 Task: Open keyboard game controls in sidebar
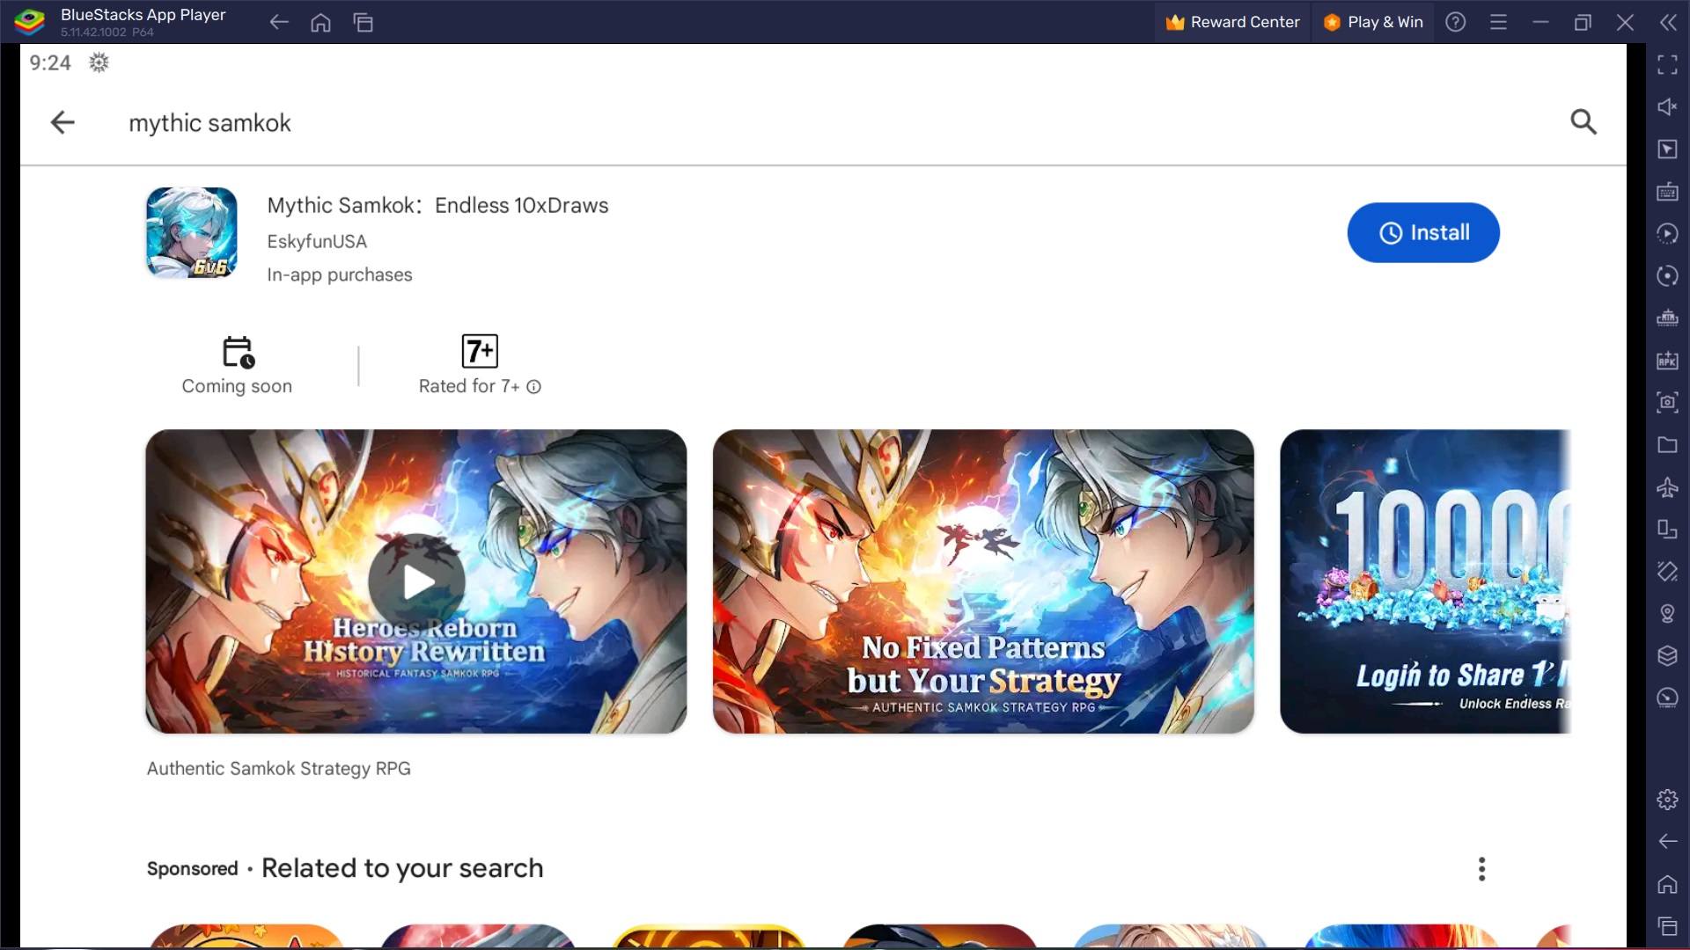pos(1667,191)
